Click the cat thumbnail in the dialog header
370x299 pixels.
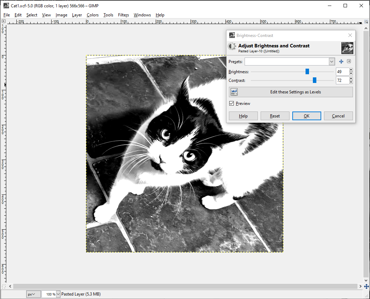click(x=347, y=48)
